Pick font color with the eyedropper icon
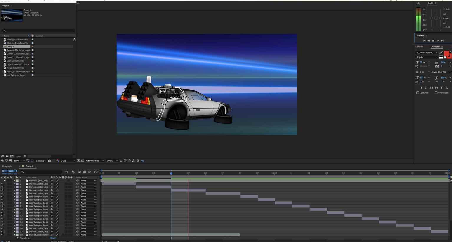The height and width of the screenshot is (242, 452). pyautogui.click(x=441, y=53)
